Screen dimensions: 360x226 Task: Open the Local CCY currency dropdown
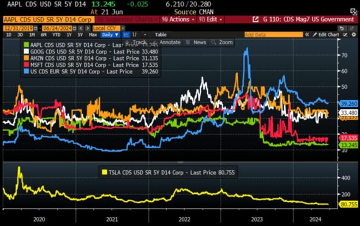(x=123, y=28)
